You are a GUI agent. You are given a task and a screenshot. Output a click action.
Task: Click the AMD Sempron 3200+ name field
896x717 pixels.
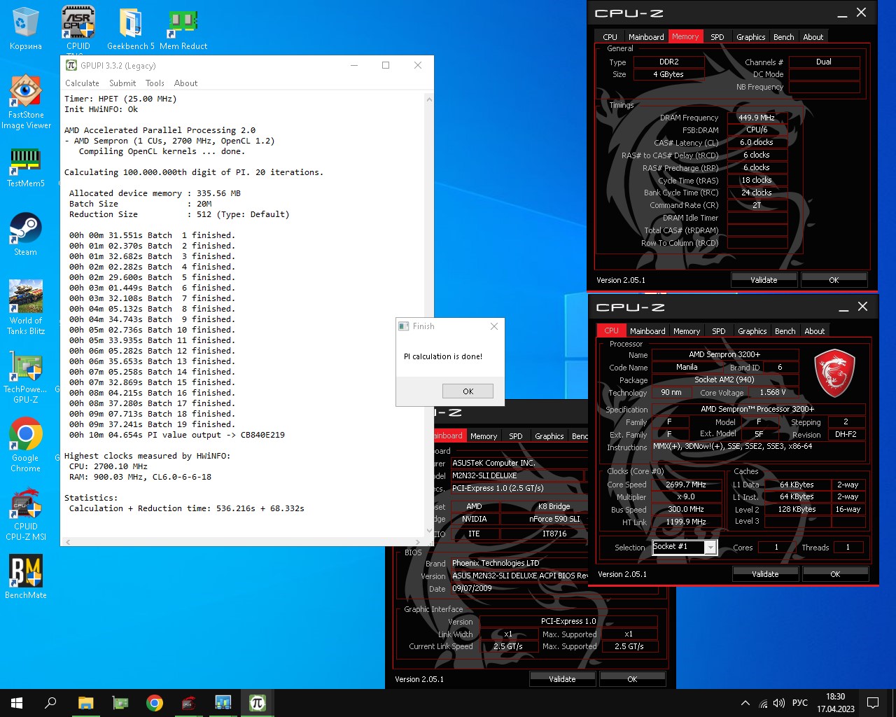click(724, 354)
